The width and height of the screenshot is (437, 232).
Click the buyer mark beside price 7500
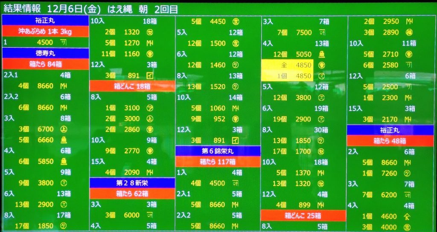322,32
